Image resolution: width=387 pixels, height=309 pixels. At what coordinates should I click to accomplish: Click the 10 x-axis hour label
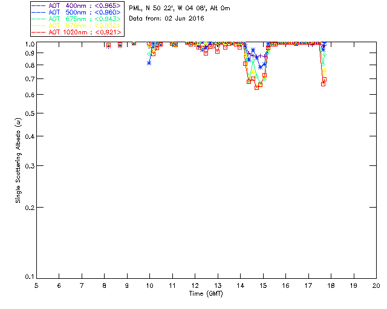pos(149,285)
